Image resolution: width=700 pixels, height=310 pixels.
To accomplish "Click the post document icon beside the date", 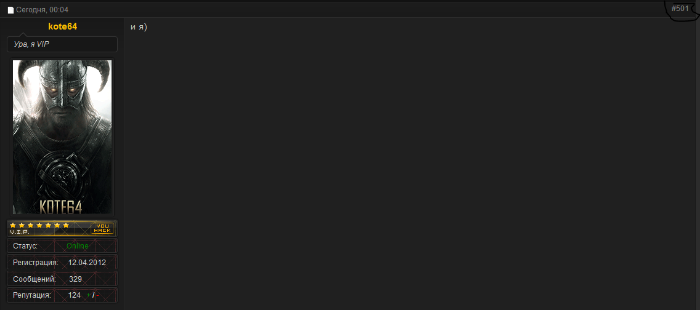I will point(10,10).
